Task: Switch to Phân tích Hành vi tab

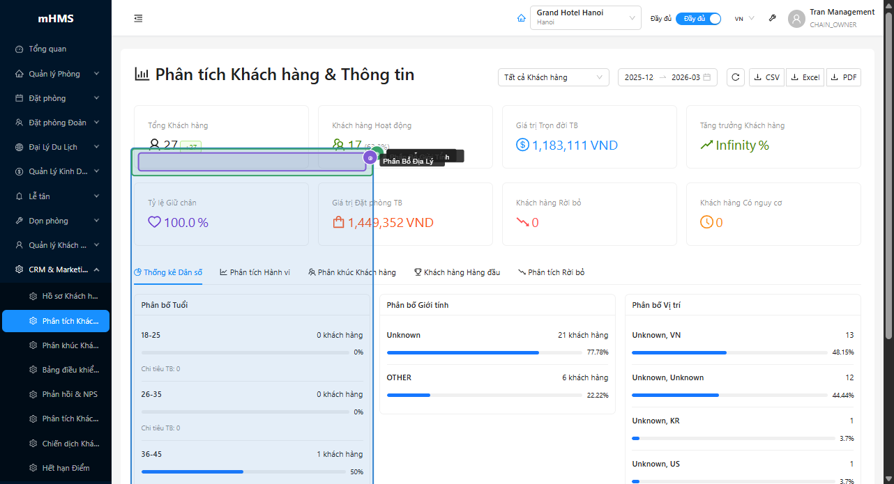Action: coord(255,272)
